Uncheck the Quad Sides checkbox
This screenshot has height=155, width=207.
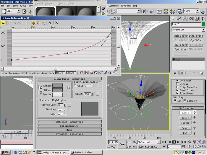pos(177,90)
